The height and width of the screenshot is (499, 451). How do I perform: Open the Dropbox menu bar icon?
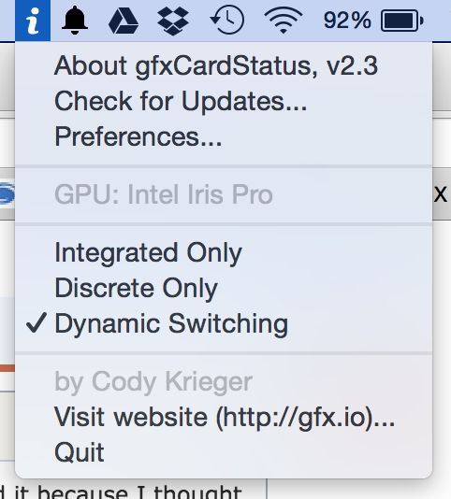(x=173, y=21)
